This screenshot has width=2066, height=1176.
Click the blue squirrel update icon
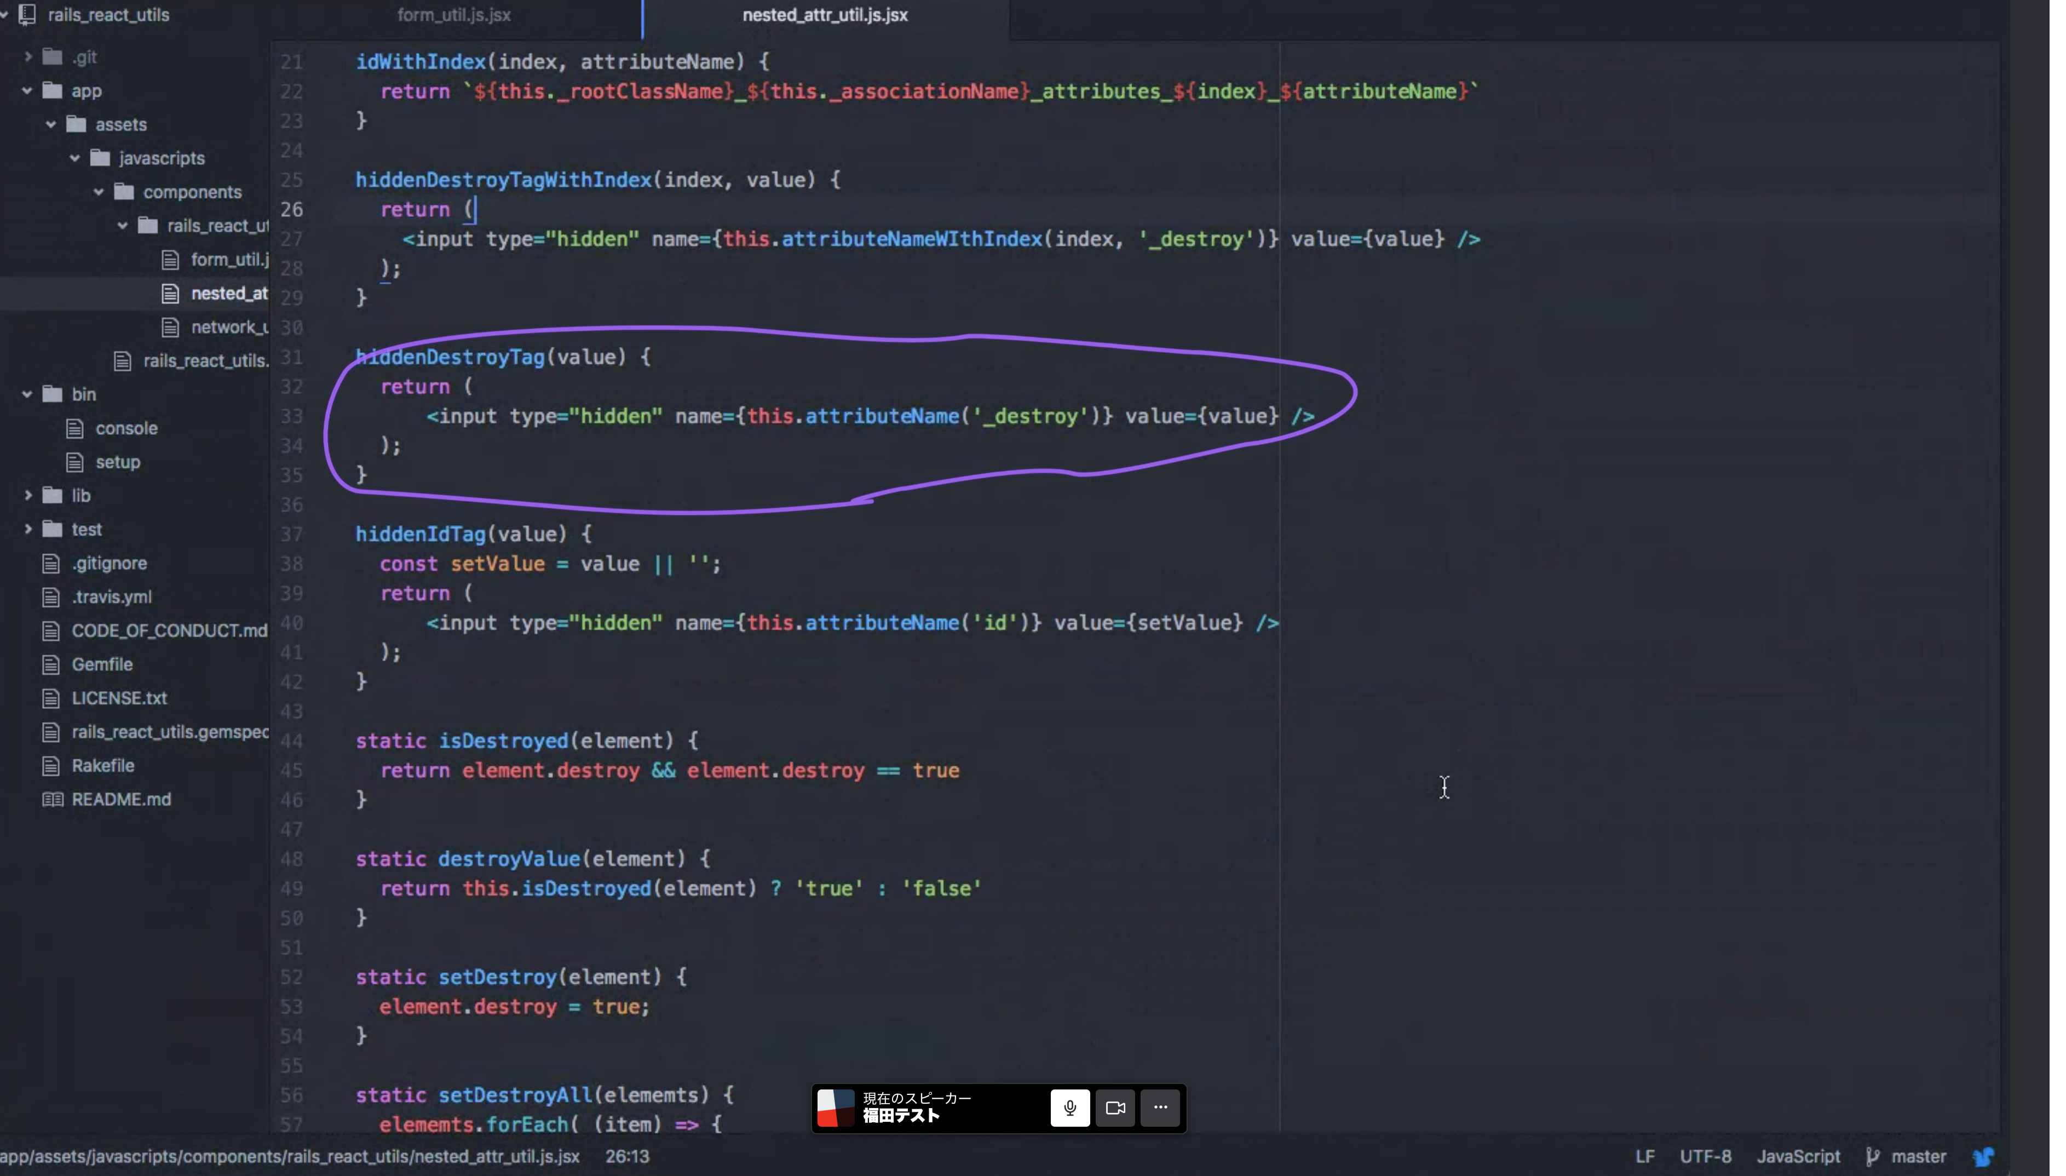pos(1984,1157)
